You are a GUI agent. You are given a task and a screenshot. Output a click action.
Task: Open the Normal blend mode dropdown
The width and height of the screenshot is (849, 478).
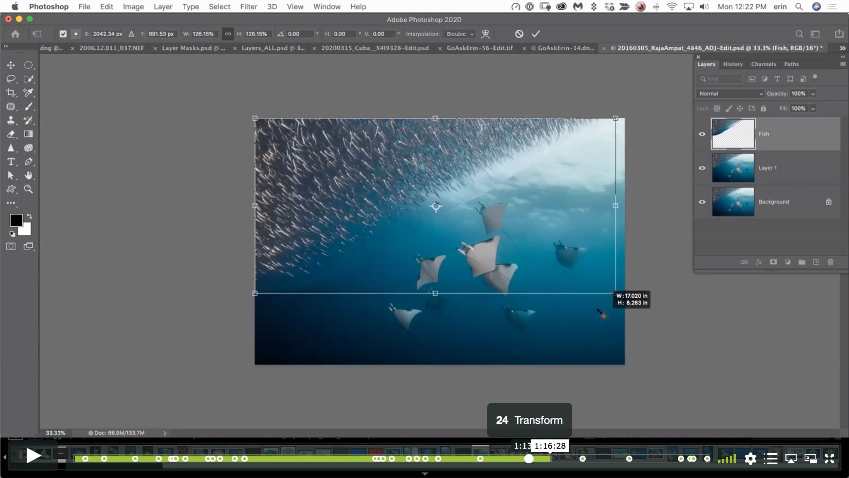point(730,93)
